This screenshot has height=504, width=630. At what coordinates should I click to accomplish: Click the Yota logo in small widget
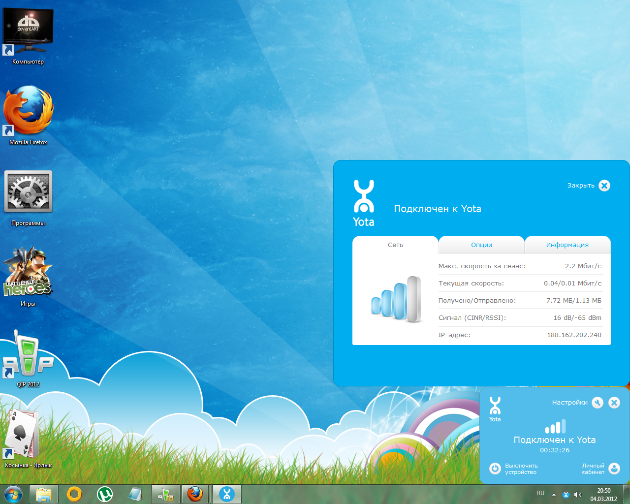pos(495,409)
